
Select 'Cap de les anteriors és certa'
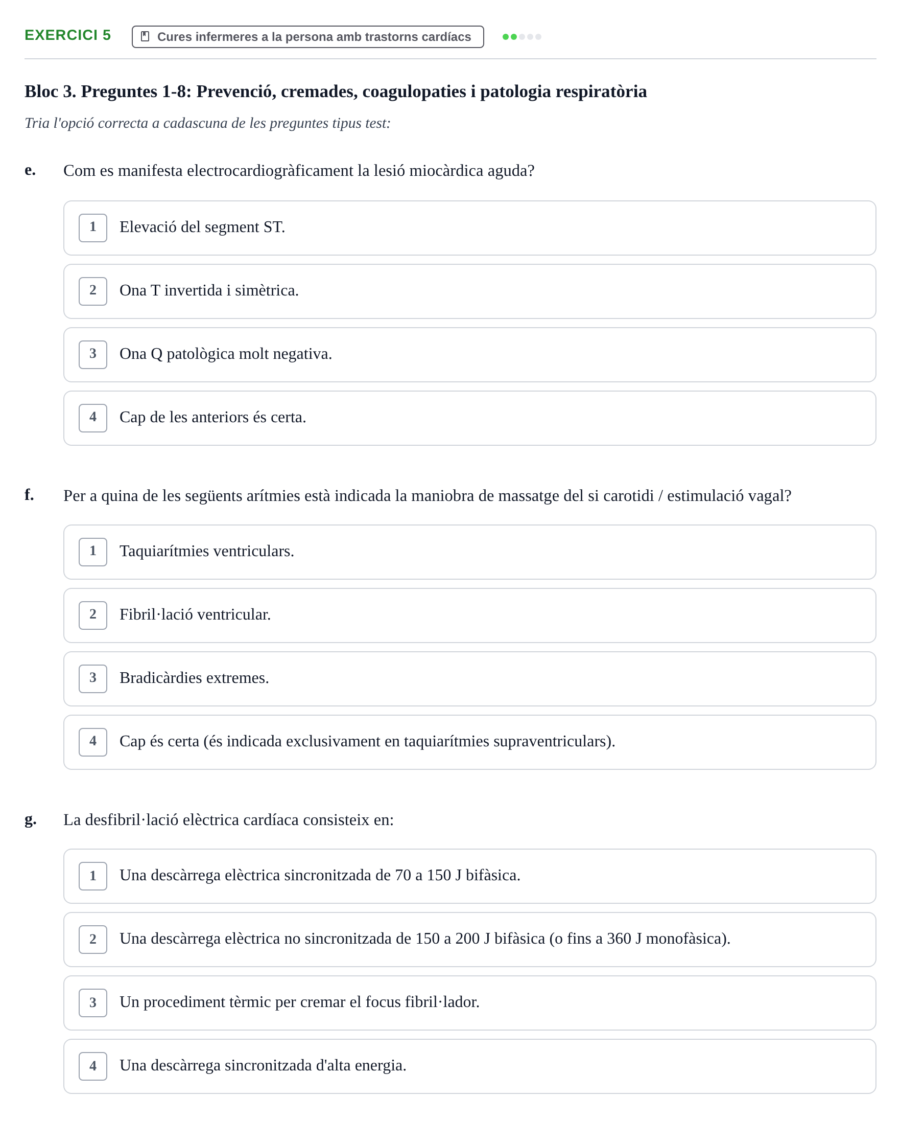469,418
